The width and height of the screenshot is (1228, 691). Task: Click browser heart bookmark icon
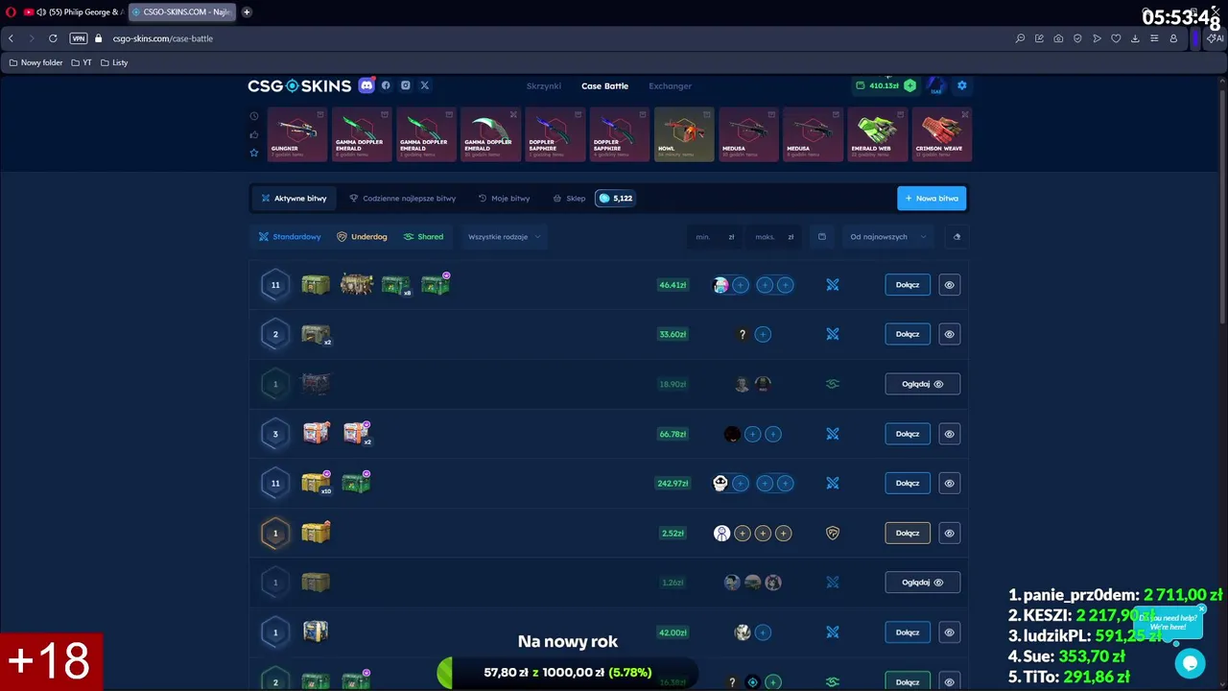pyautogui.click(x=1116, y=38)
